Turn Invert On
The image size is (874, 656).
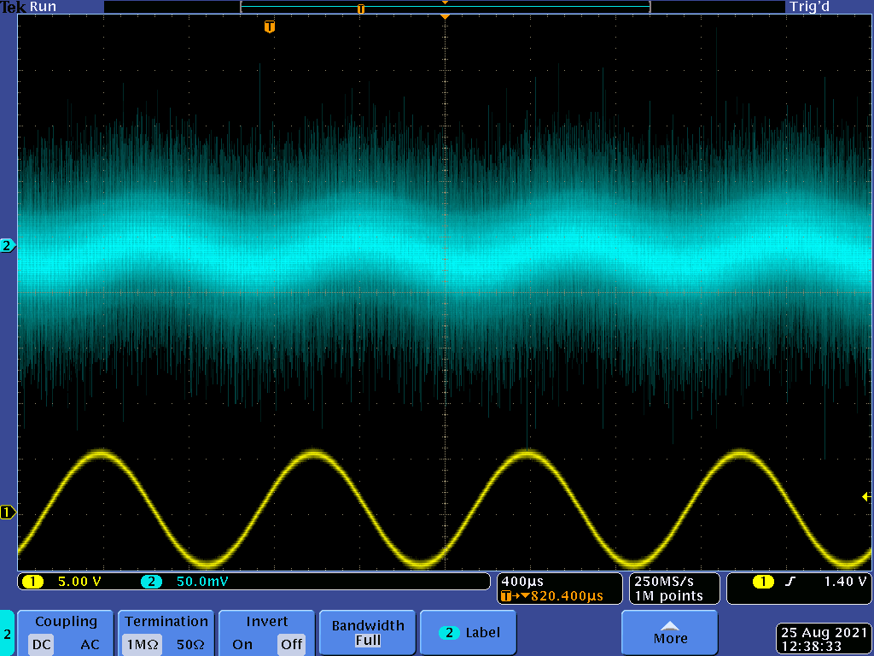tap(242, 645)
